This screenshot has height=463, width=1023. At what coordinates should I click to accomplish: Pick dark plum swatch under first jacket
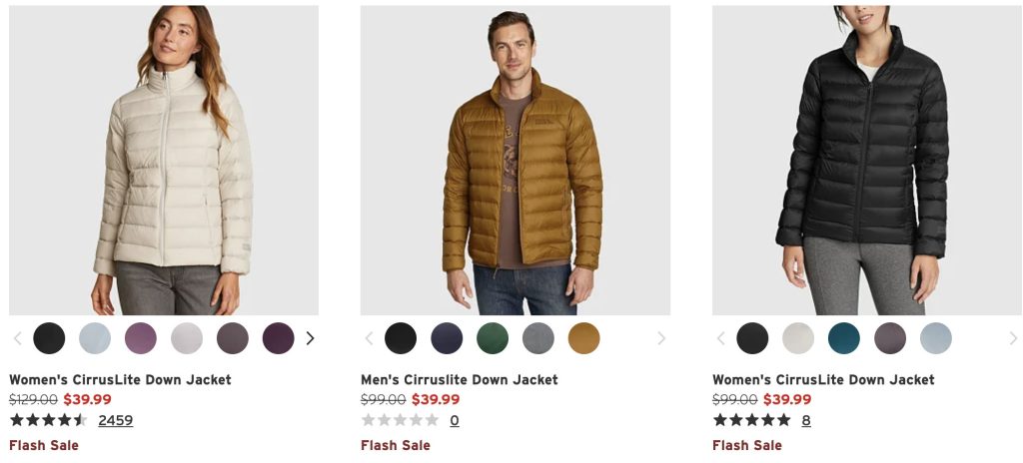pyautogui.click(x=279, y=338)
